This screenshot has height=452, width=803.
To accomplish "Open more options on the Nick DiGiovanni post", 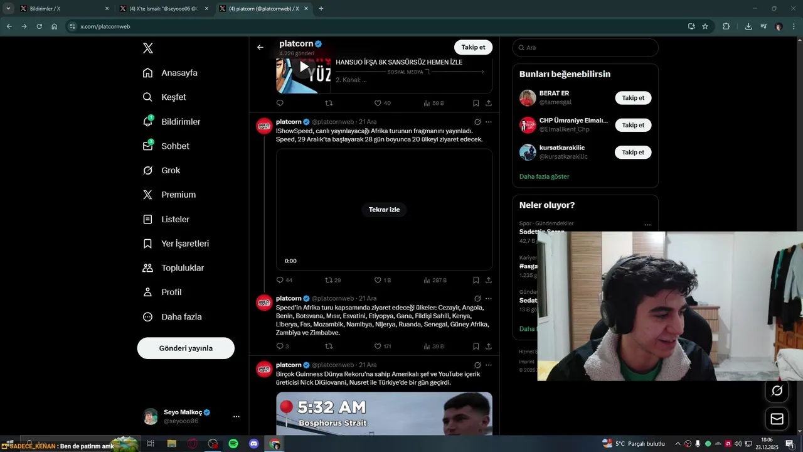I will pos(489,365).
